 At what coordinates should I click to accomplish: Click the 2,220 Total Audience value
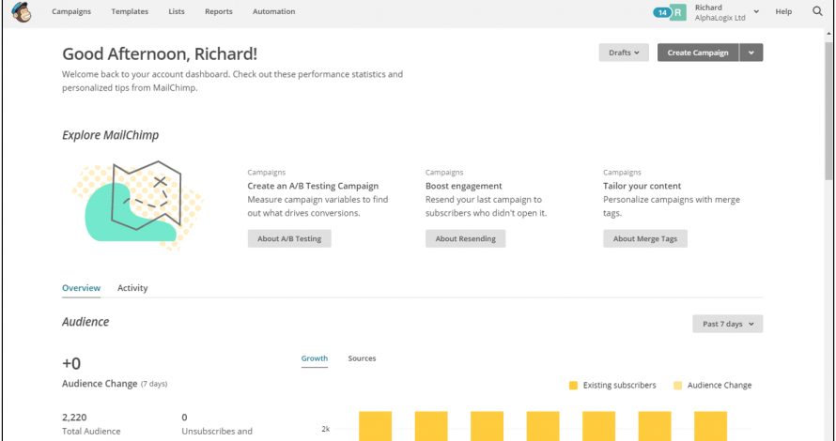click(74, 417)
